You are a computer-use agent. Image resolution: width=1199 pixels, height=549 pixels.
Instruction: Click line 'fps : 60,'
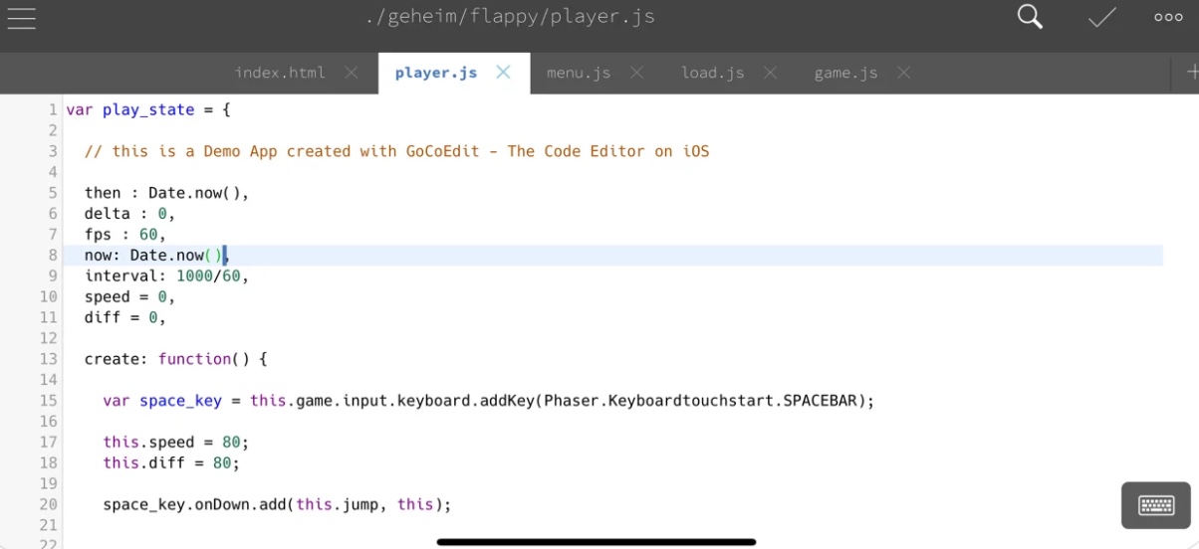(x=125, y=235)
